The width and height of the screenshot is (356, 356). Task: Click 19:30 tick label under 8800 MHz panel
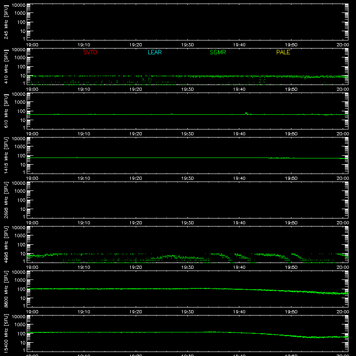pyautogui.click(x=187, y=312)
